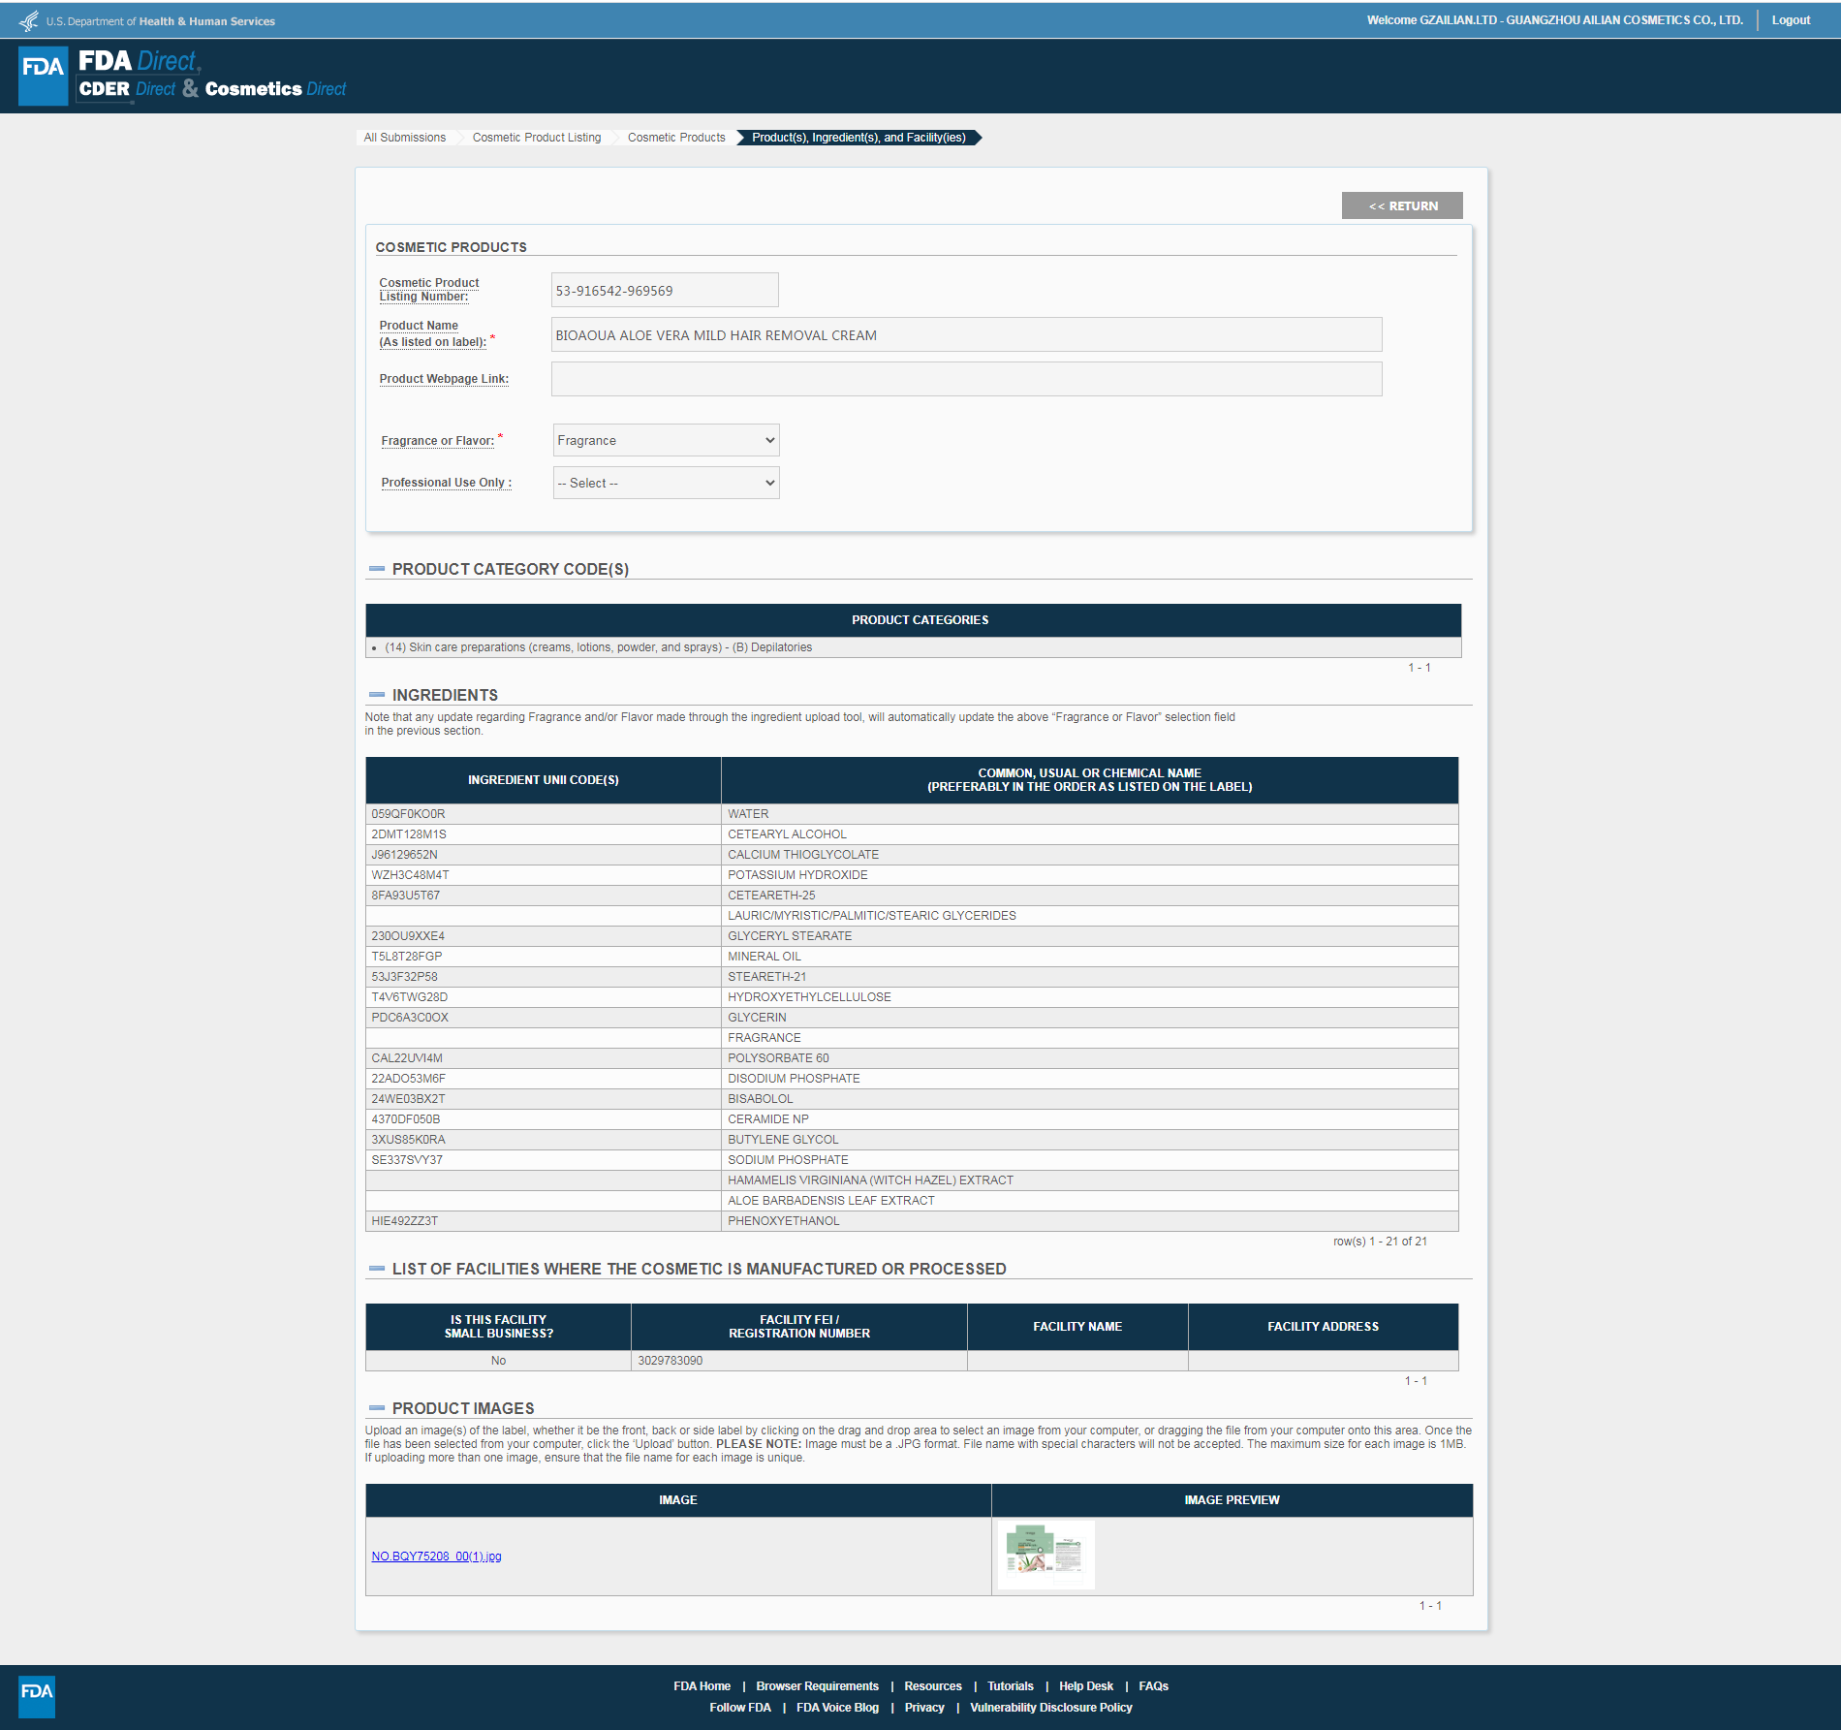
Task: Click the Logout link
Action: tap(1791, 20)
